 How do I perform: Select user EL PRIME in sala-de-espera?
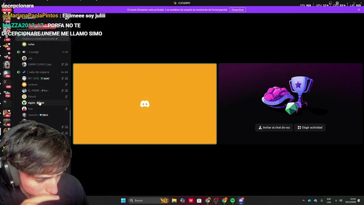point(34,91)
